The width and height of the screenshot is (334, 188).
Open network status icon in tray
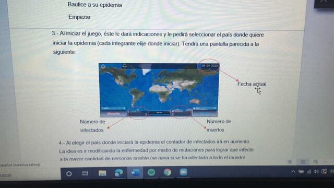click(x=309, y=172)
